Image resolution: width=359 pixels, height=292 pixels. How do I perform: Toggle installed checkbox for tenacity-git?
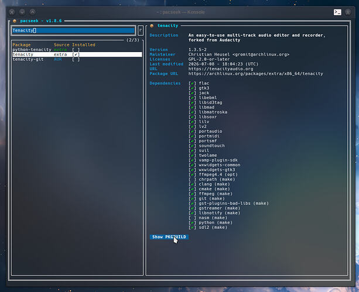76,59
